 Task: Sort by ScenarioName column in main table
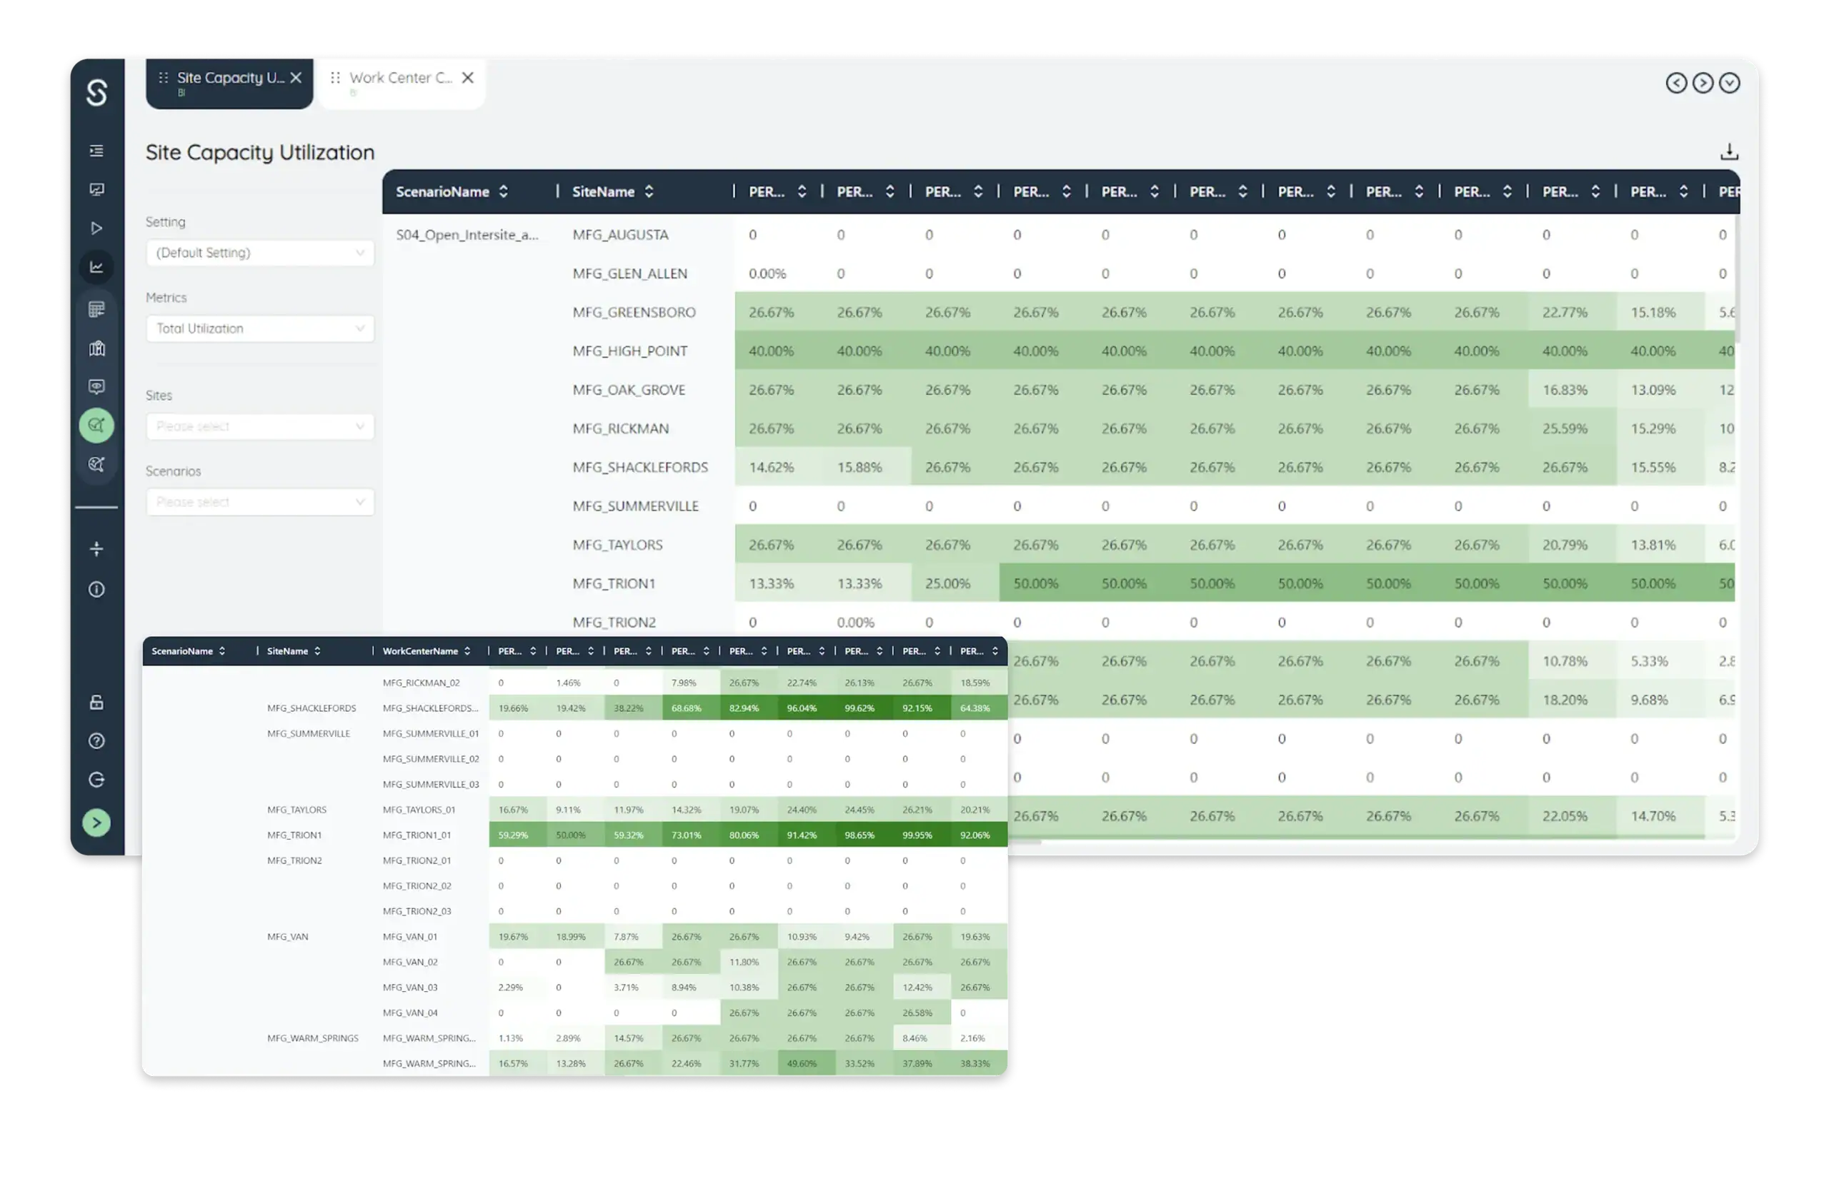(x=504, y=192)
